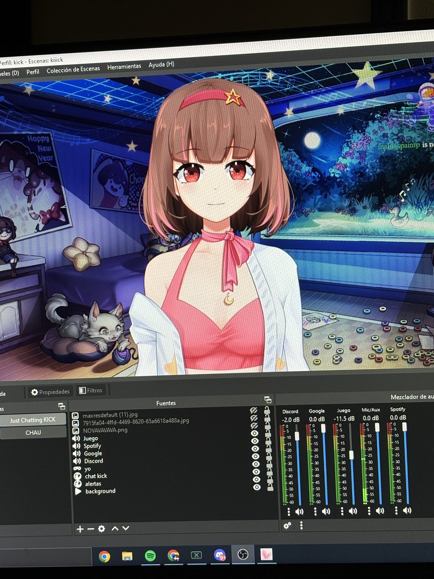
Task: Hide the Spotify source with its eye
Action: pos(255,441)
